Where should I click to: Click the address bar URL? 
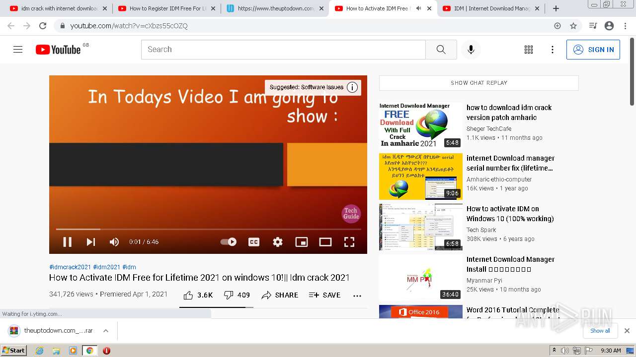pyautogui.click(x=129, y=26)
